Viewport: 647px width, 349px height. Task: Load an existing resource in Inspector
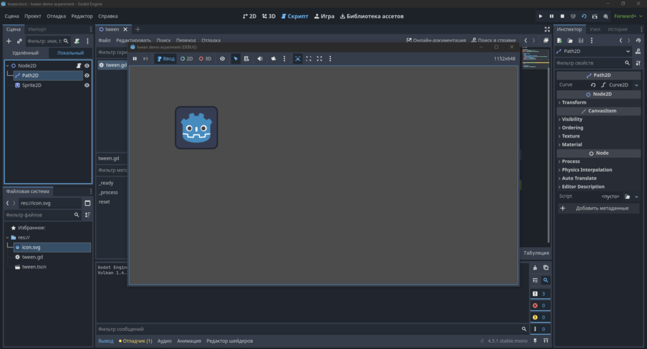(x=570, y=40)
